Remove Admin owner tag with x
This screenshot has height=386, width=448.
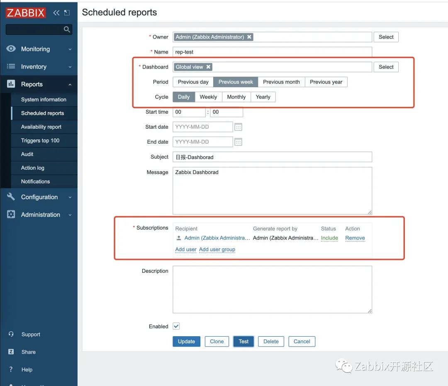(x=249, y=37)
